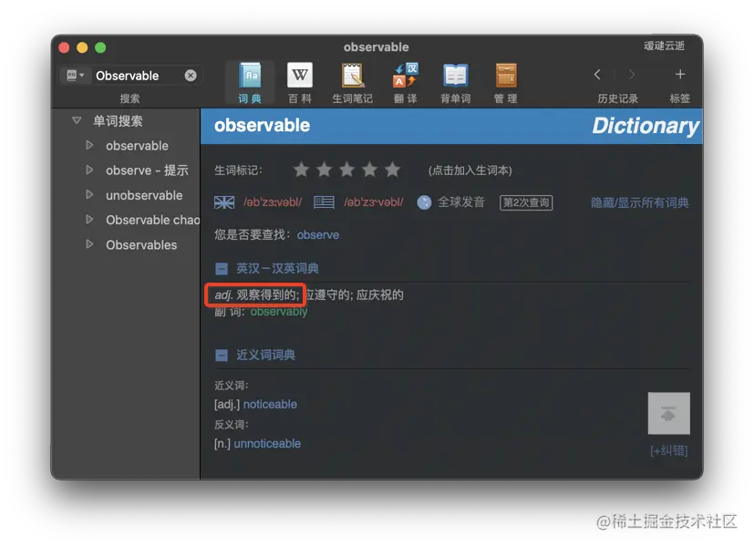Open the 背单词 flashcard icon
The image size is (754, 547).
click(455, 76)
